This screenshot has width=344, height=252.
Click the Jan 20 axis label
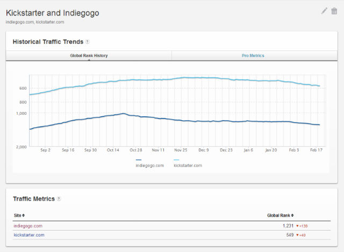point(271,150)
